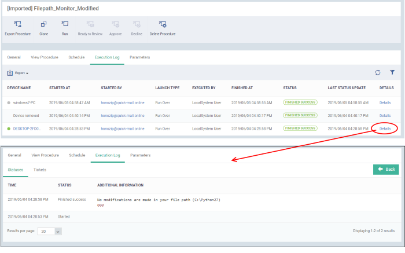Image resolution: width=405 pixels, height=253 pixels.
Task: Click Additional Information column header
Action: (x=120, y=185)
